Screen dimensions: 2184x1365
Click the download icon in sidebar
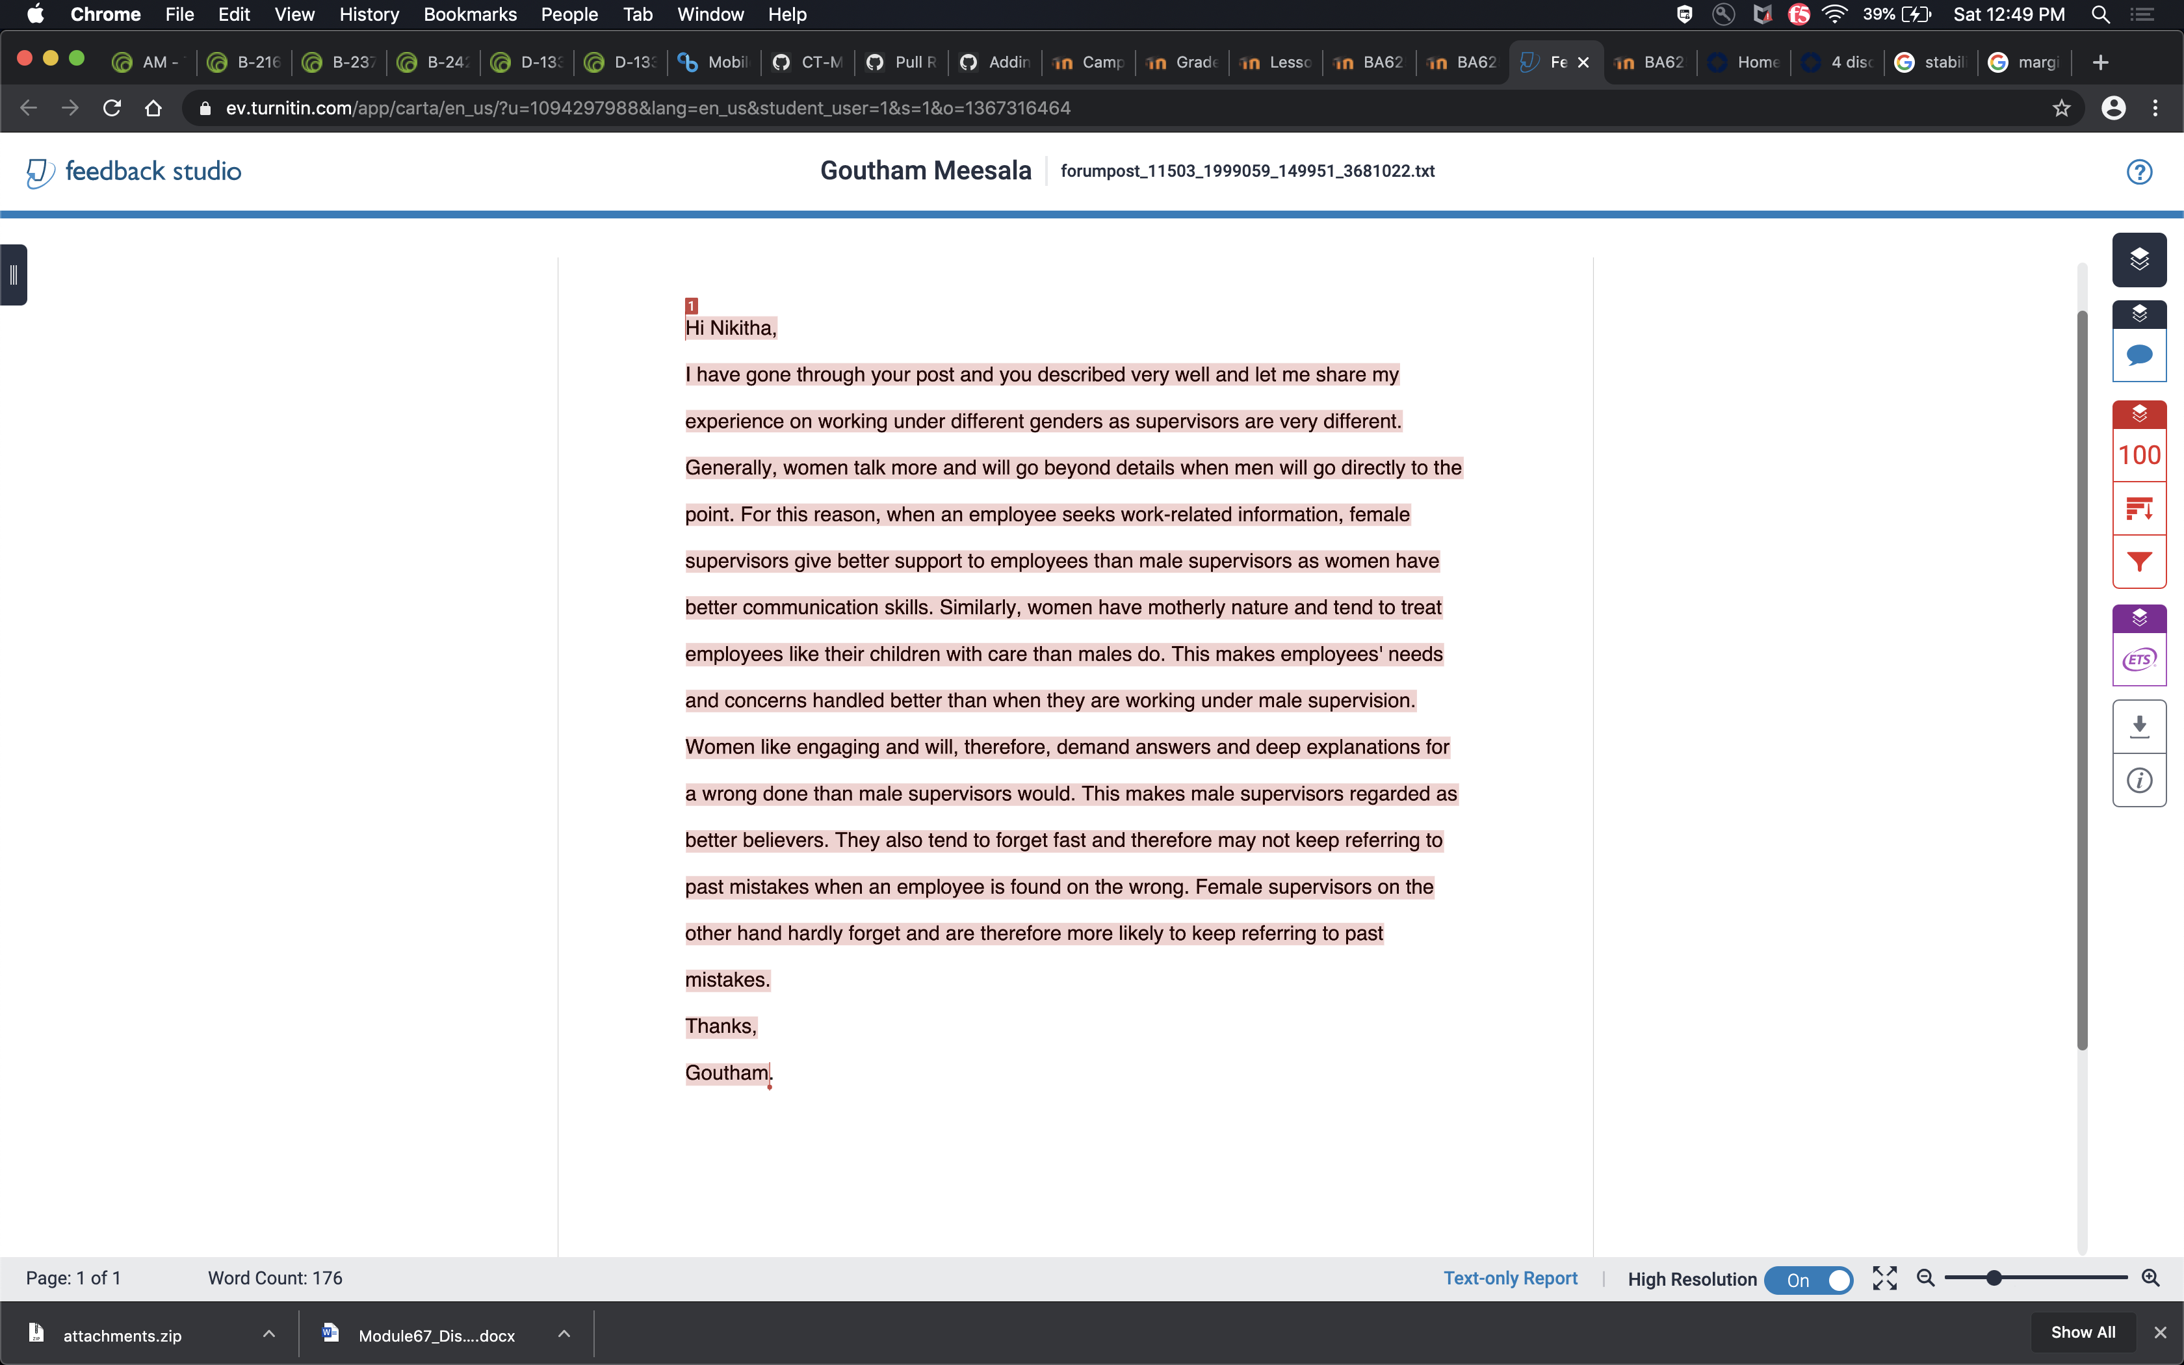pyautogui.click(x=2139, y=727)
